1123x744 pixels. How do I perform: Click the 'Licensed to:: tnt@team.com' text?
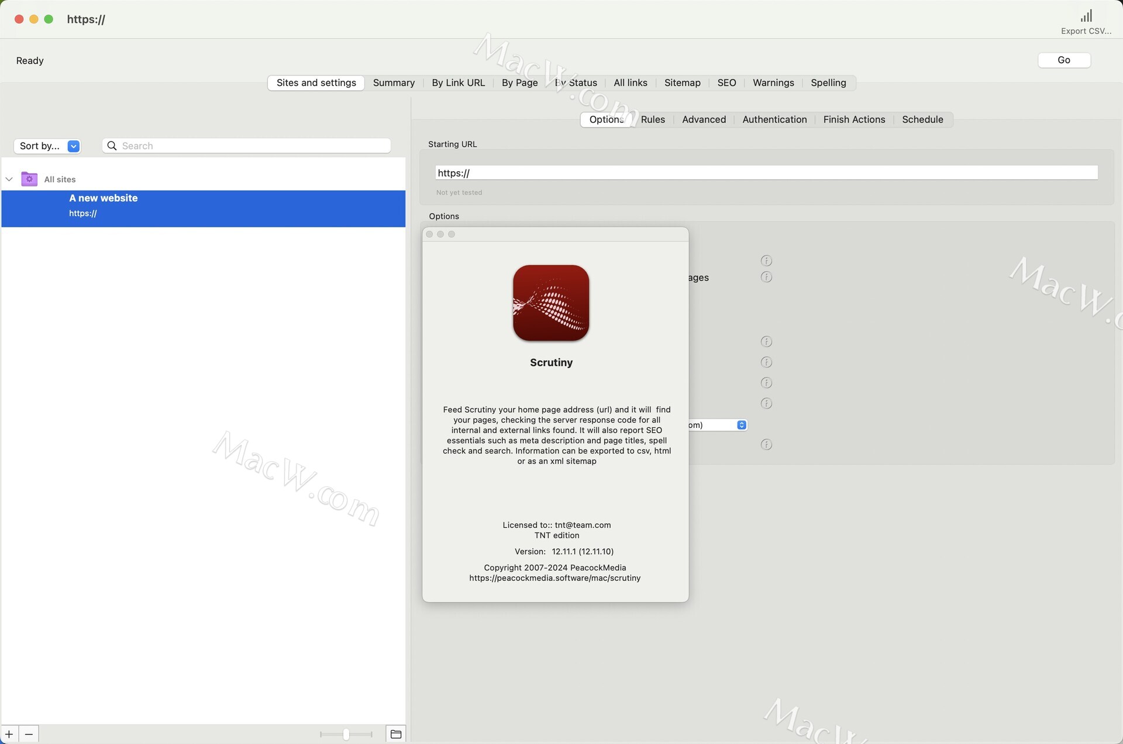[556, 525]
